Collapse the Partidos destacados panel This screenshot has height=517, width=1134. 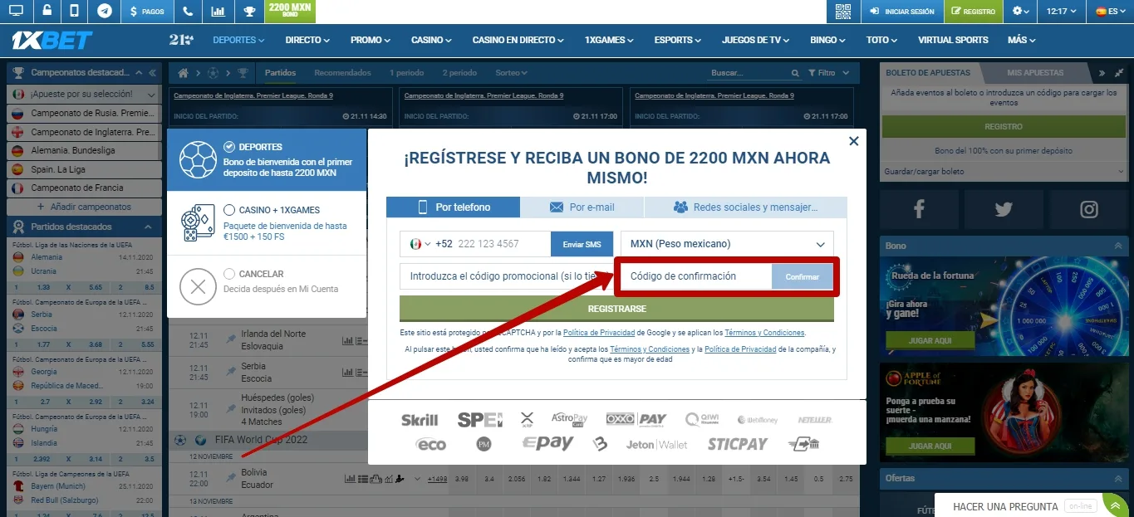point(148,227)
